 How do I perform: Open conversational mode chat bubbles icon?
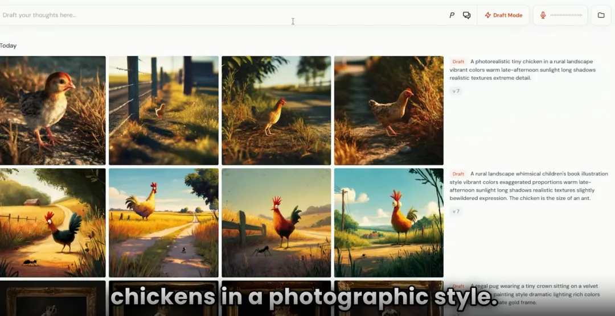(x=466, y=15)
